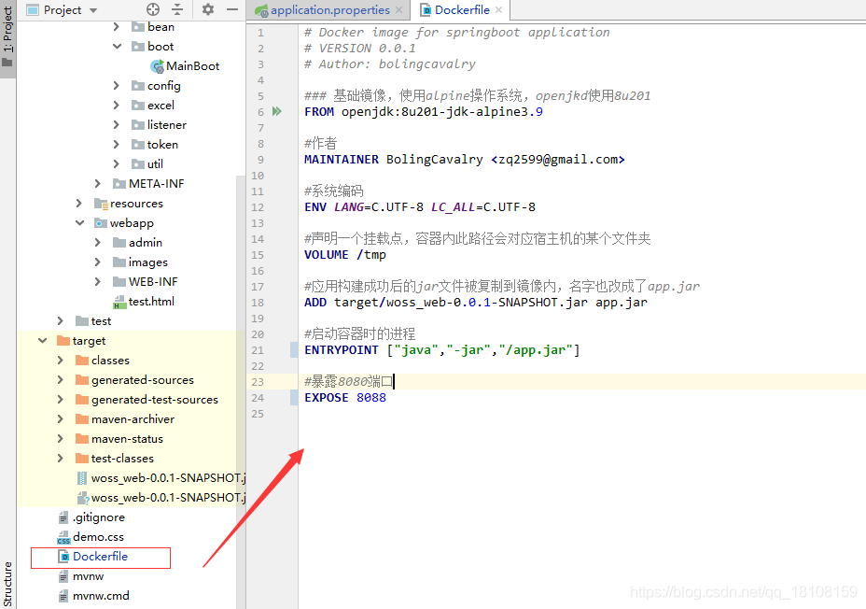Click the collapse all icon in Project panel
The image size is (866, 609).
click(x=177, y=9)
